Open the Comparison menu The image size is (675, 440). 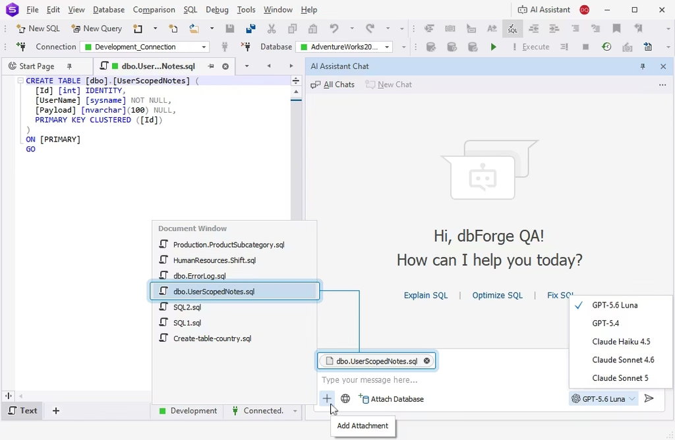(x=154, y=9)
